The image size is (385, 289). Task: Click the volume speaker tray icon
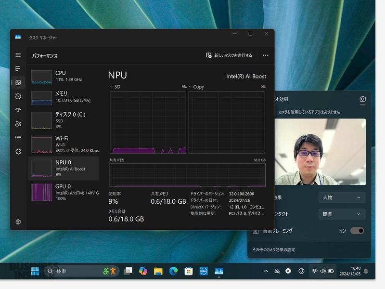pos(322,271)
